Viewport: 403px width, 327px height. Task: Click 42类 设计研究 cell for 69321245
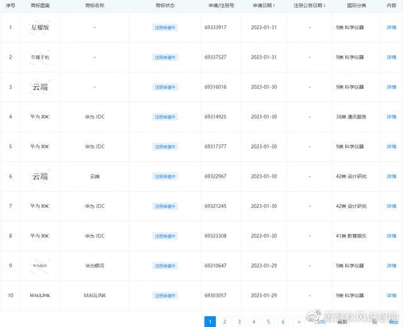[351, 206]
